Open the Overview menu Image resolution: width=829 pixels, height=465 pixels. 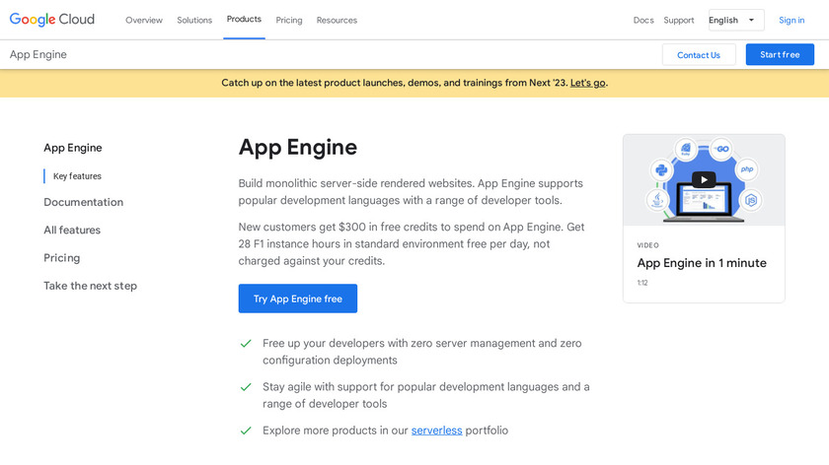coord(144,20)
